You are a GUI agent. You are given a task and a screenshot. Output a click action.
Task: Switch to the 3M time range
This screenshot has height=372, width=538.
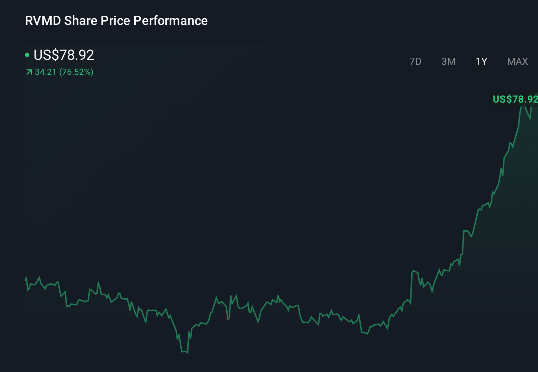pyautogui.click(x=448, y=61)
